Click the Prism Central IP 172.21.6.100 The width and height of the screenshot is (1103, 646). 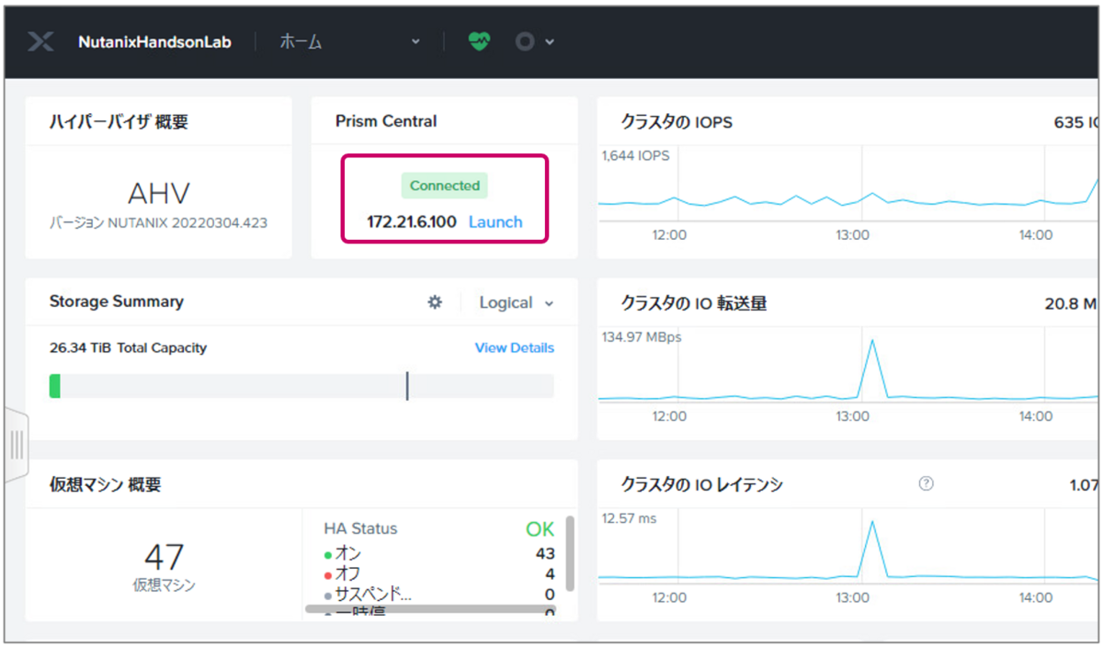pyautogui.click(x=412, y=221)
